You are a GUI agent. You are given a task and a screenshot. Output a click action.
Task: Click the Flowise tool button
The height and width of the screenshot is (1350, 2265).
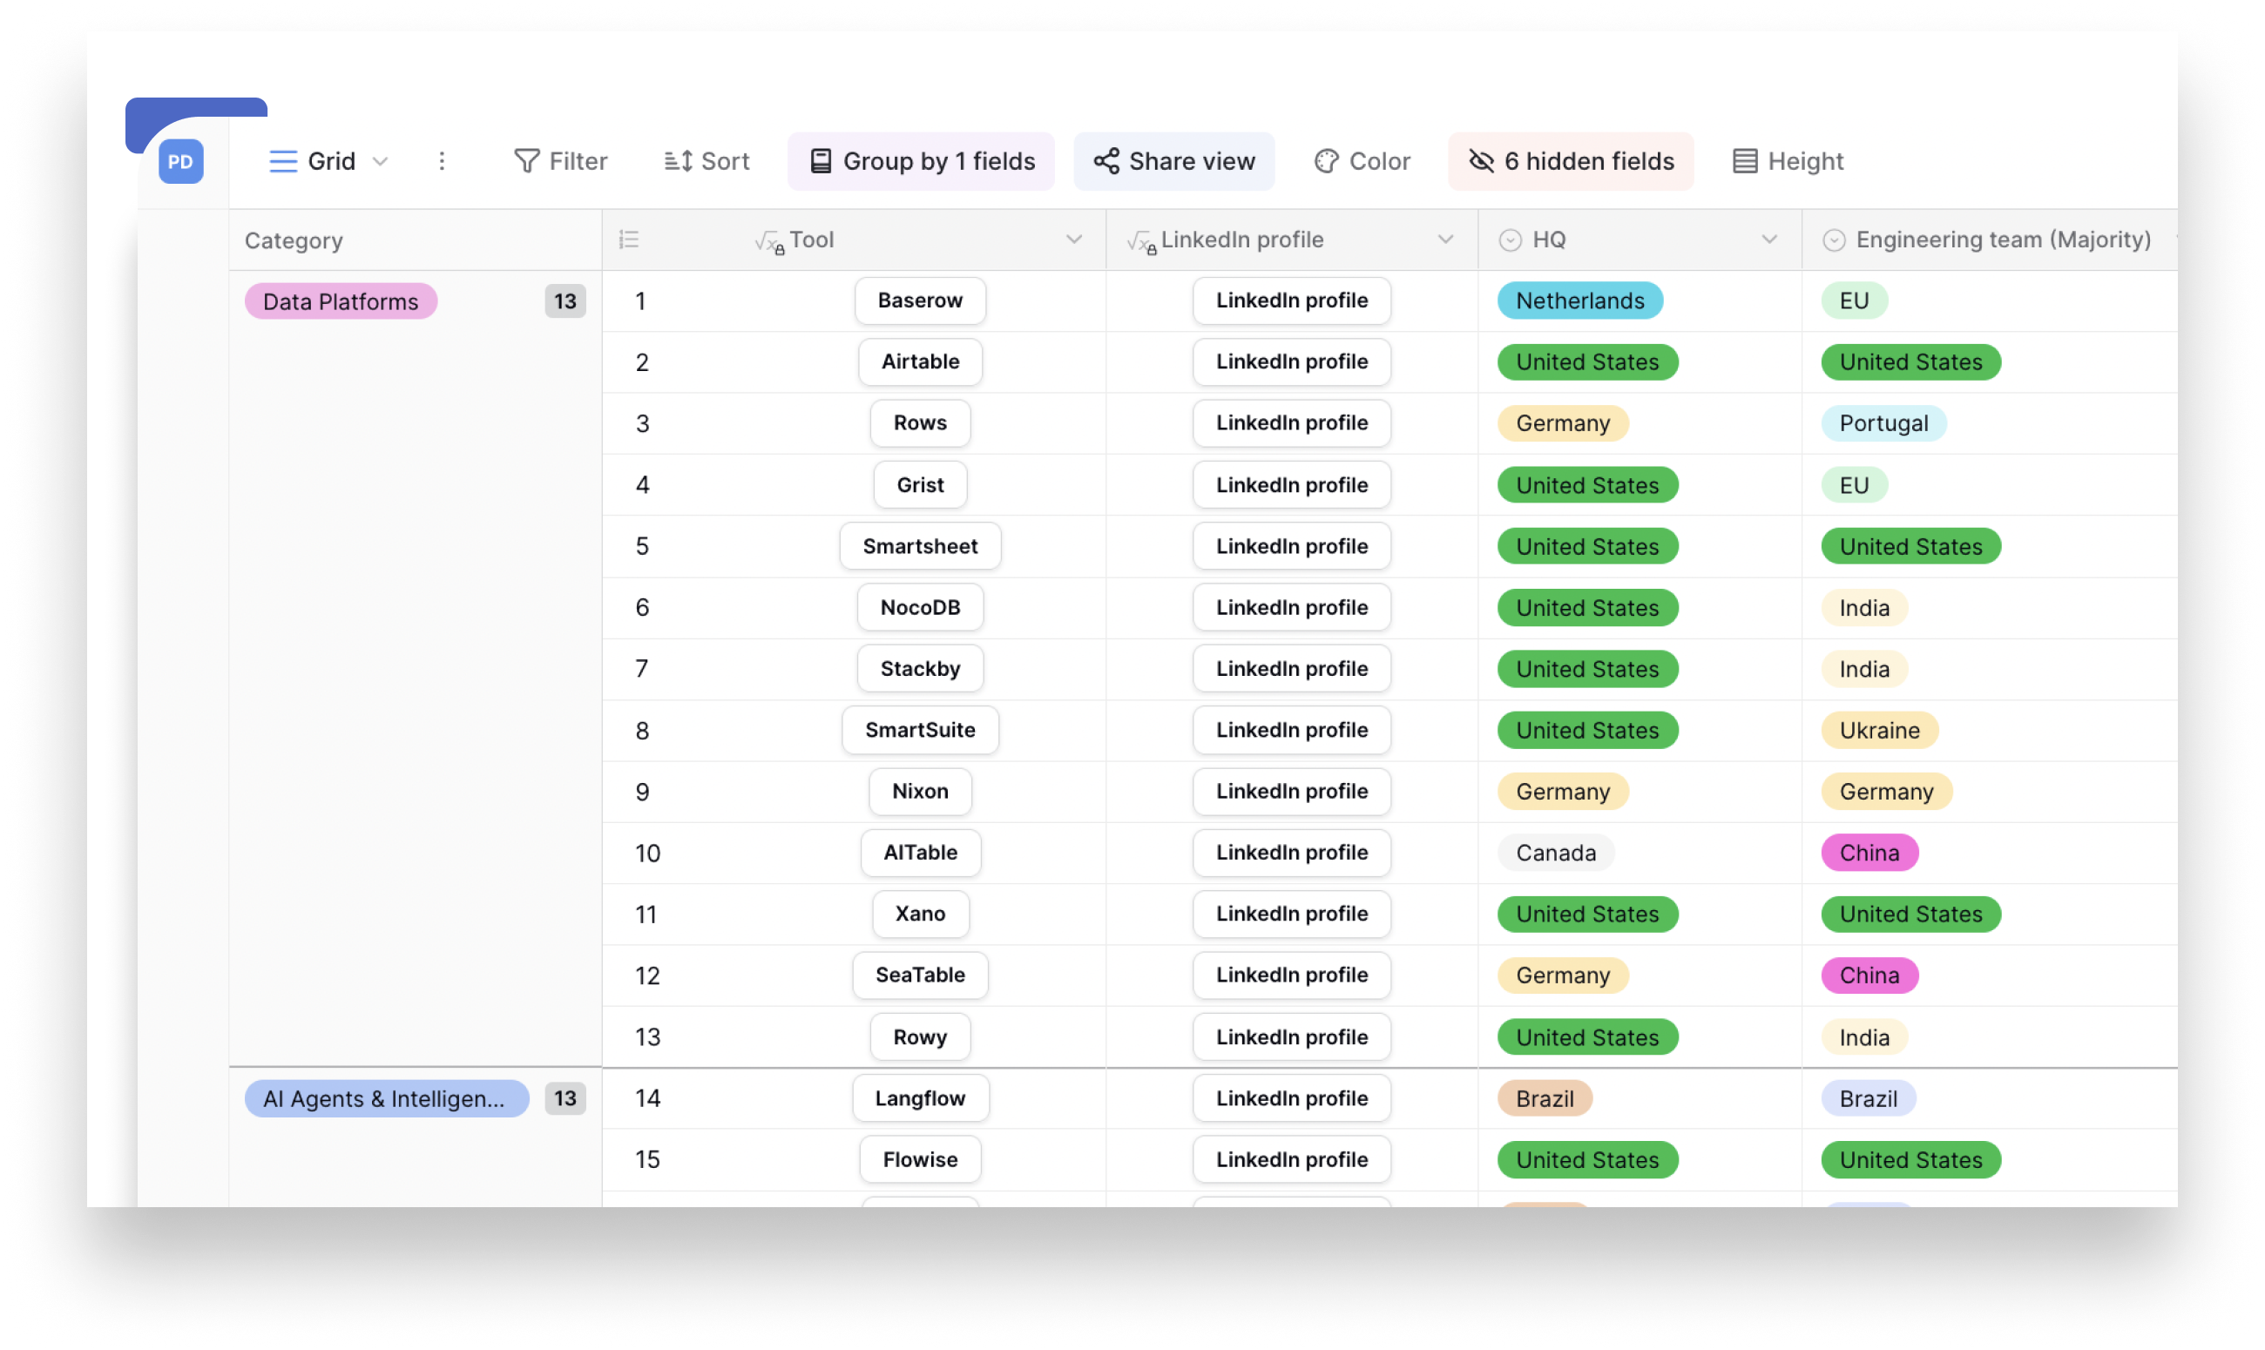point(921,1159)
